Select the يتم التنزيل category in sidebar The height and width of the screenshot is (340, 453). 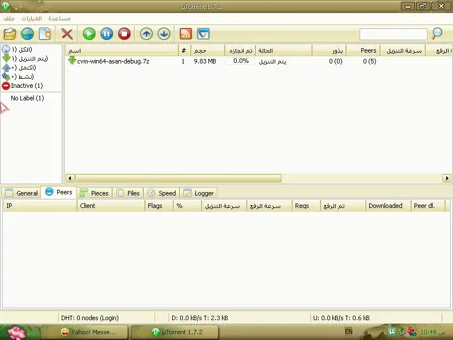[25, 58]
